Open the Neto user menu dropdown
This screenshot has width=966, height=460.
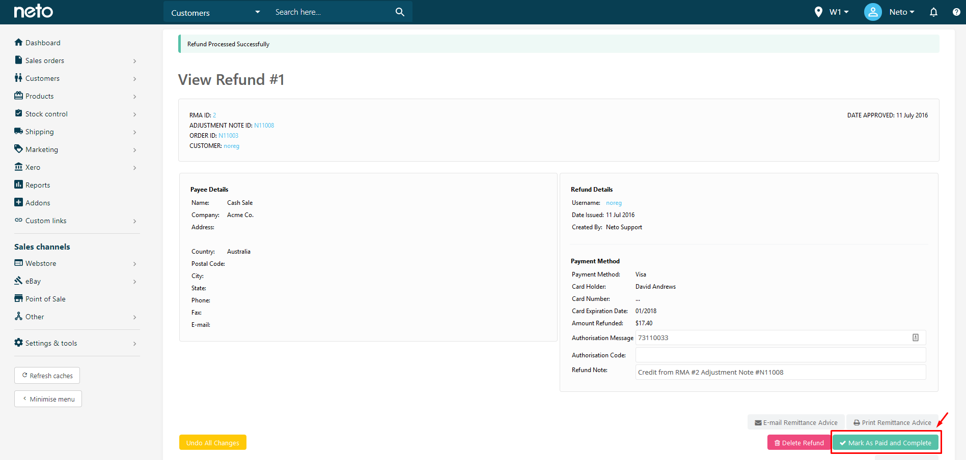902,12
